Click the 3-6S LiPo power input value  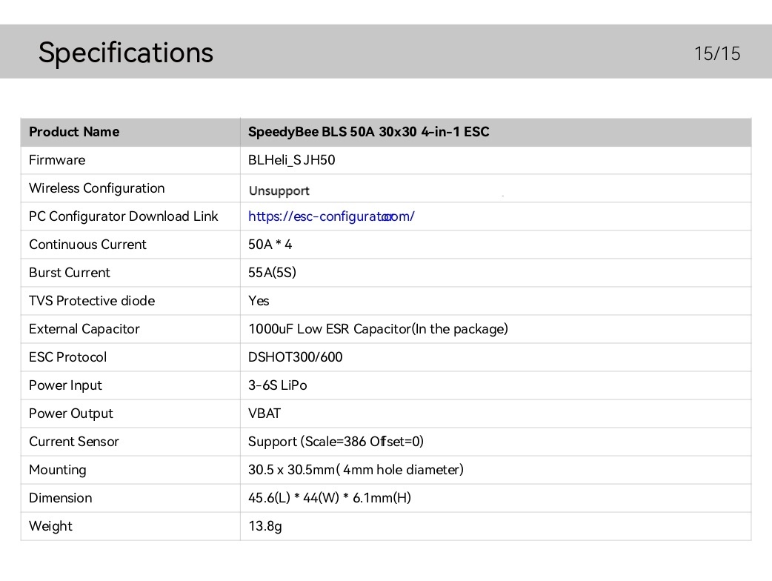coord(278,385)
